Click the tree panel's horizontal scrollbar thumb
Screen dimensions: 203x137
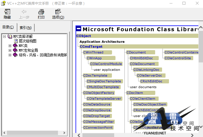(x=32, y=133)
